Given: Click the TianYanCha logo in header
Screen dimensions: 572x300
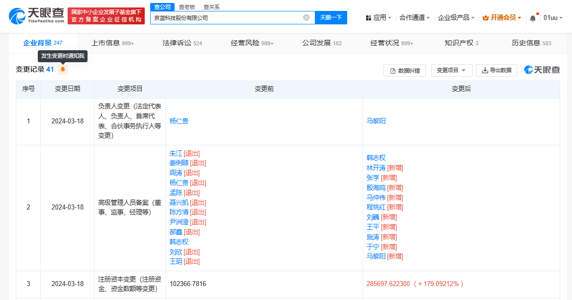Looking at the screenshot, I should coord(37,16).
